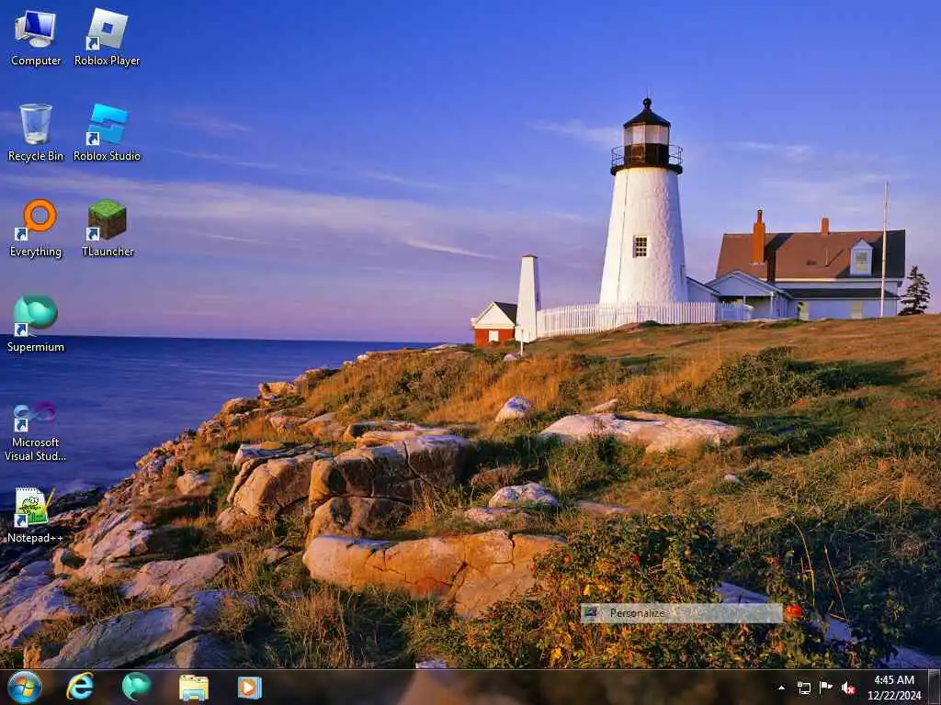Image resolution: width=941 pixels, height=705 pixels.
Task: Select the Supermium desktop shortcut
Action: coord(36,323)
